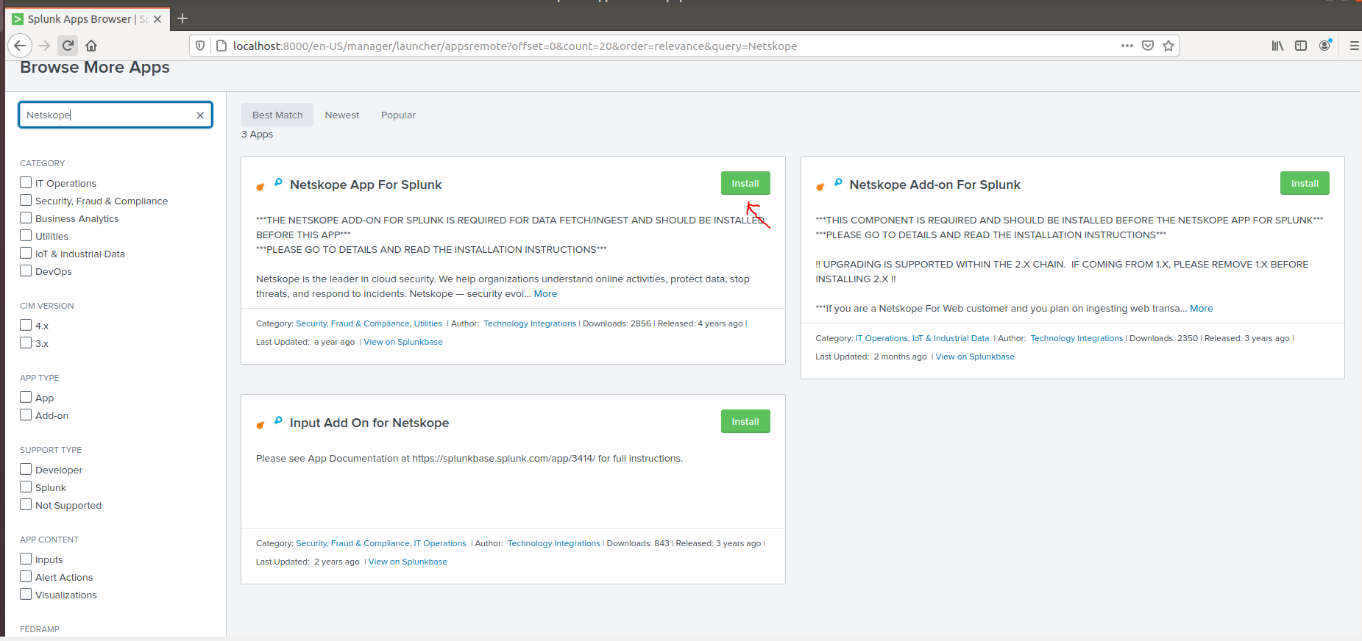Go back with the browser back arrow

pos(20,46)
